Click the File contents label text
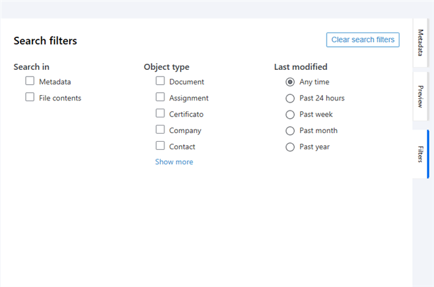This screenshot has height=287, width=434. 60,98
